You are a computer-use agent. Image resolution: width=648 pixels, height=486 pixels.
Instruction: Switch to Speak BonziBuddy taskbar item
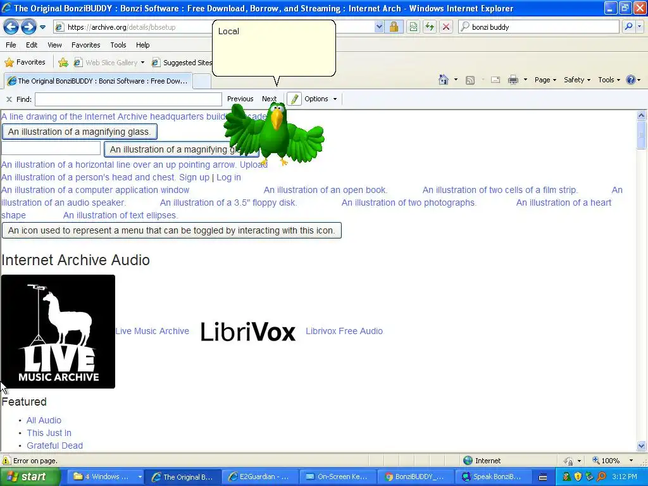(x=494, y=477)
